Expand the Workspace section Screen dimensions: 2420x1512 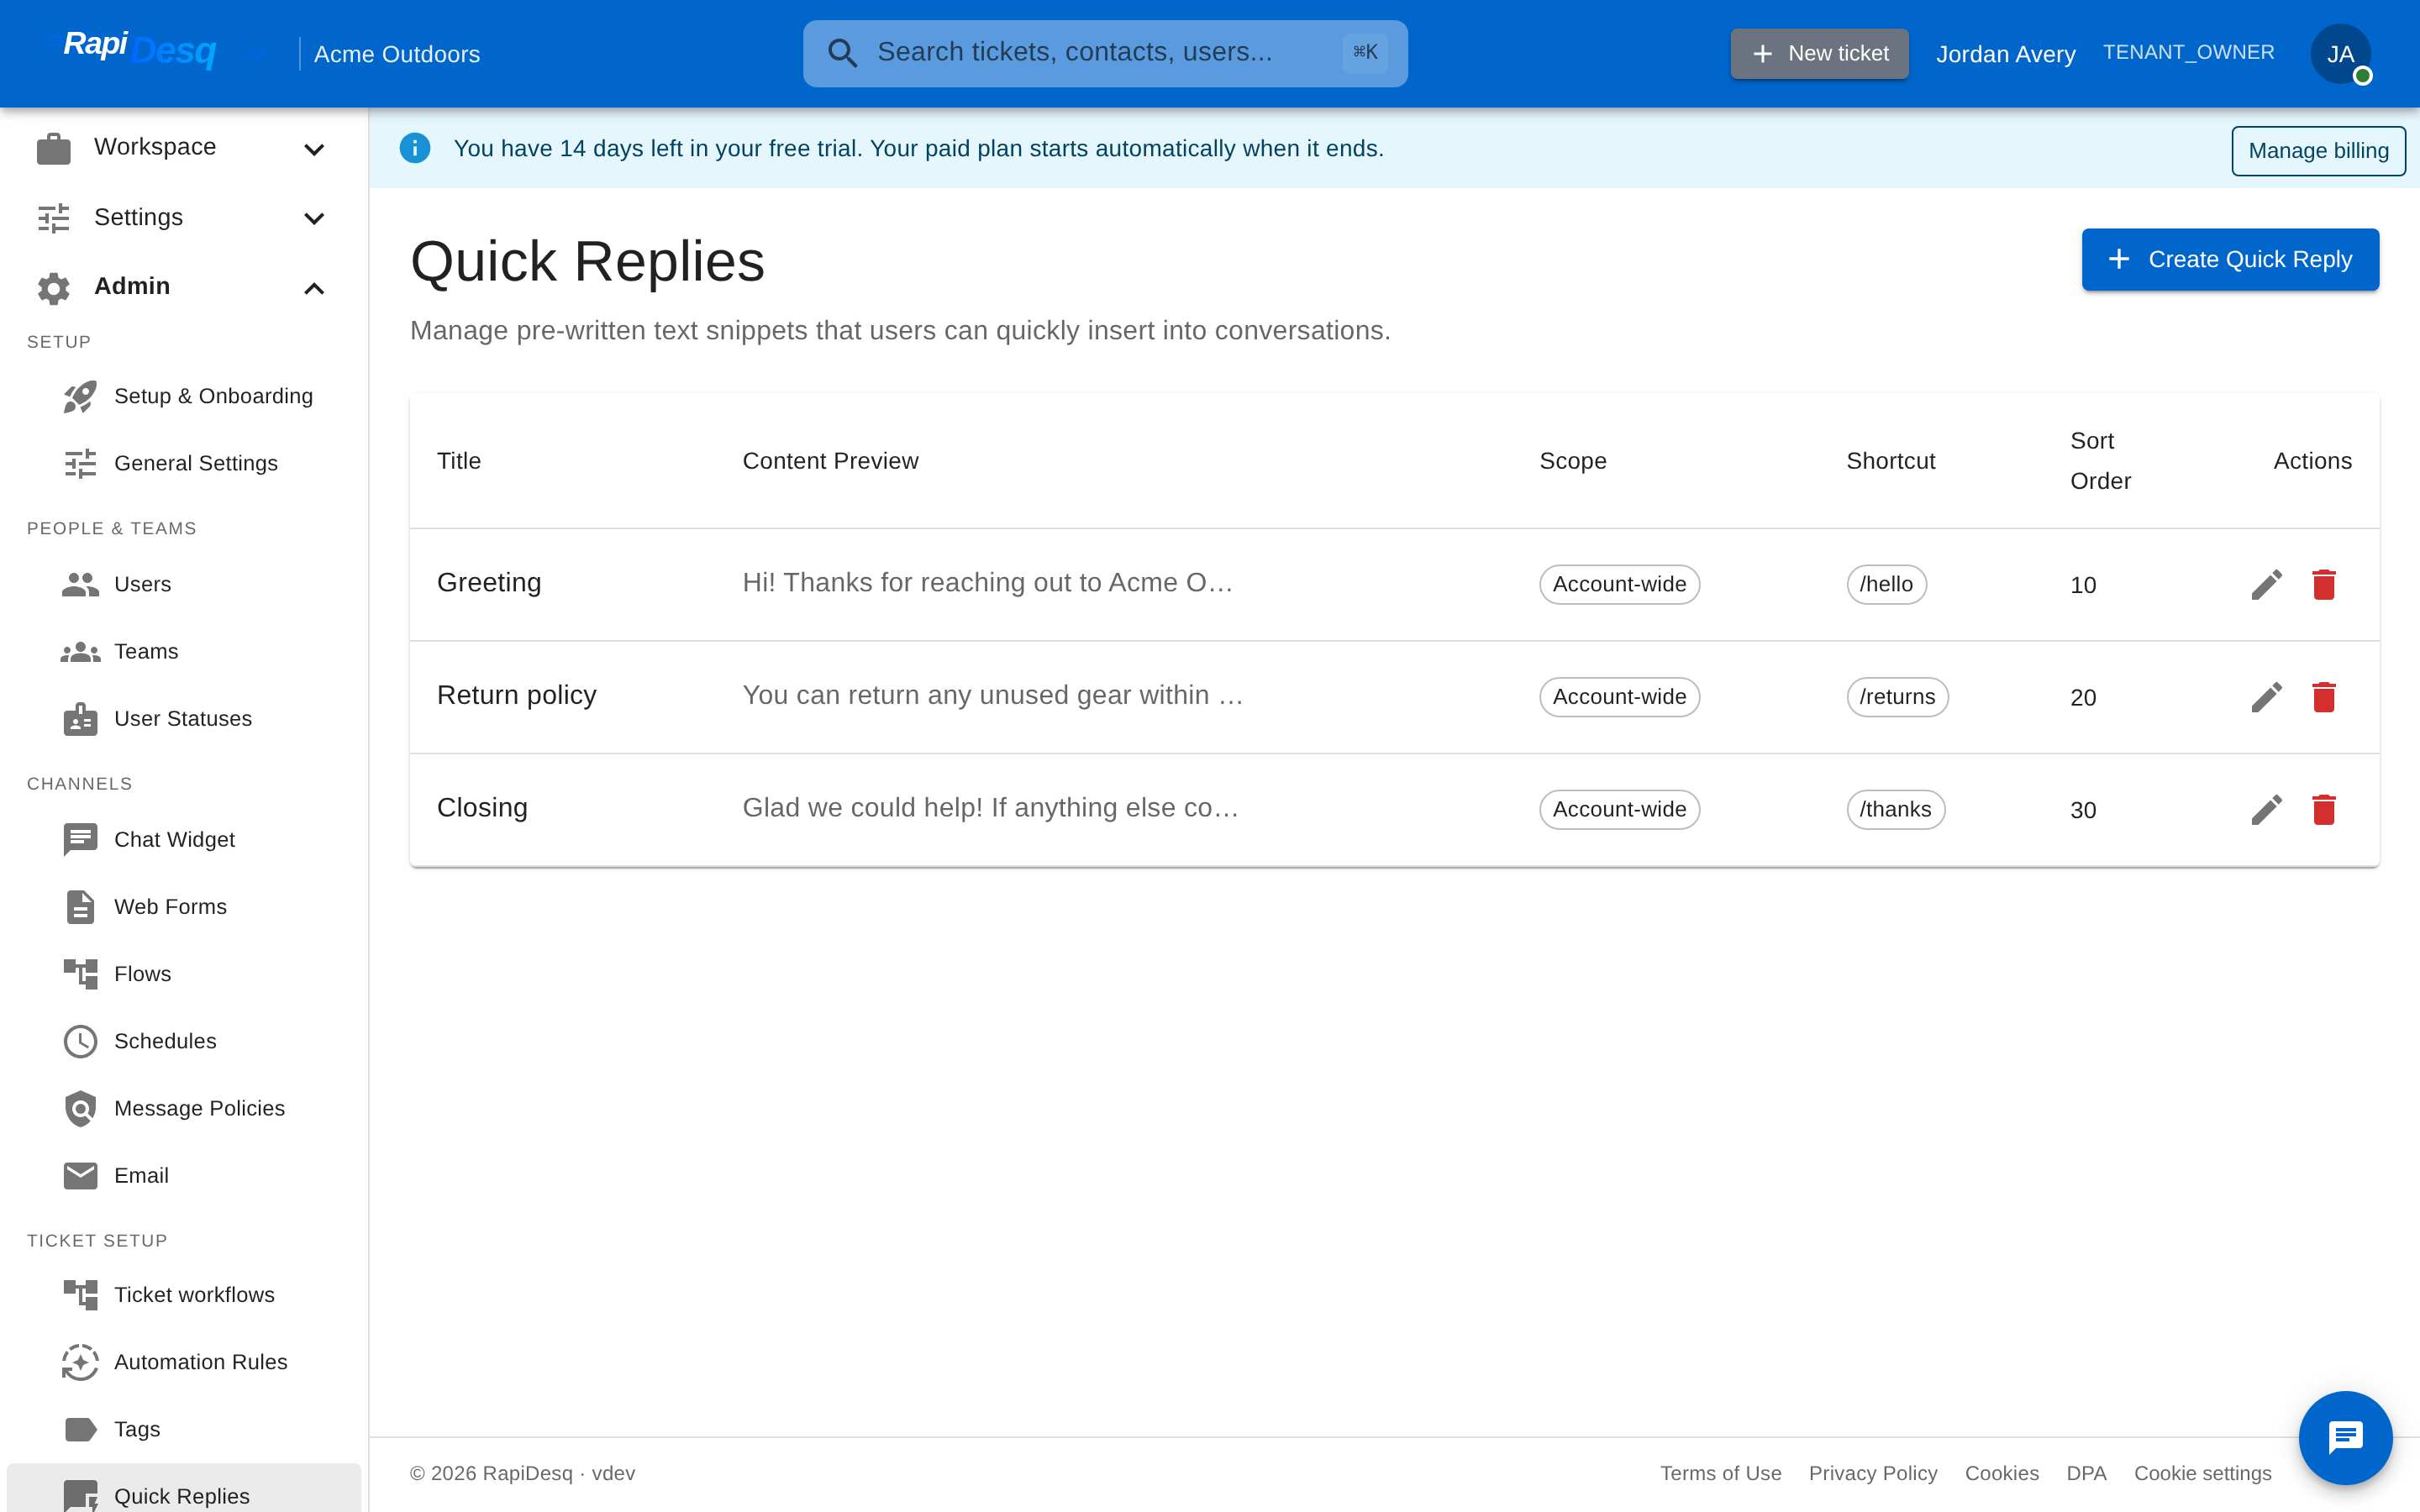(x=184, y=148)
